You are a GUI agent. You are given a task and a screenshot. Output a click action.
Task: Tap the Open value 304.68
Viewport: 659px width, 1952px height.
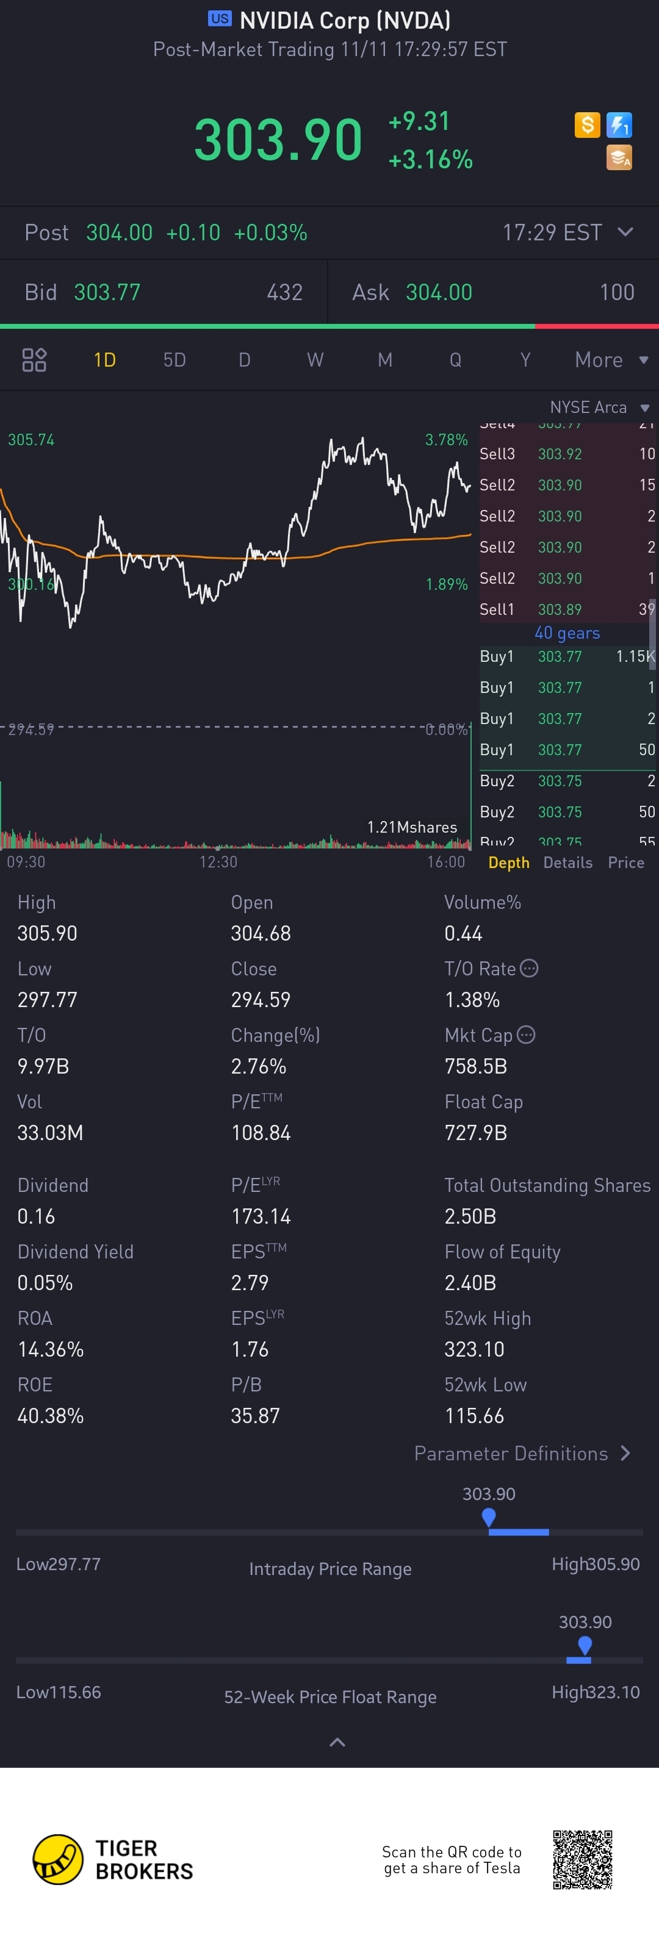pyautogui.click(x=261, y=933)
